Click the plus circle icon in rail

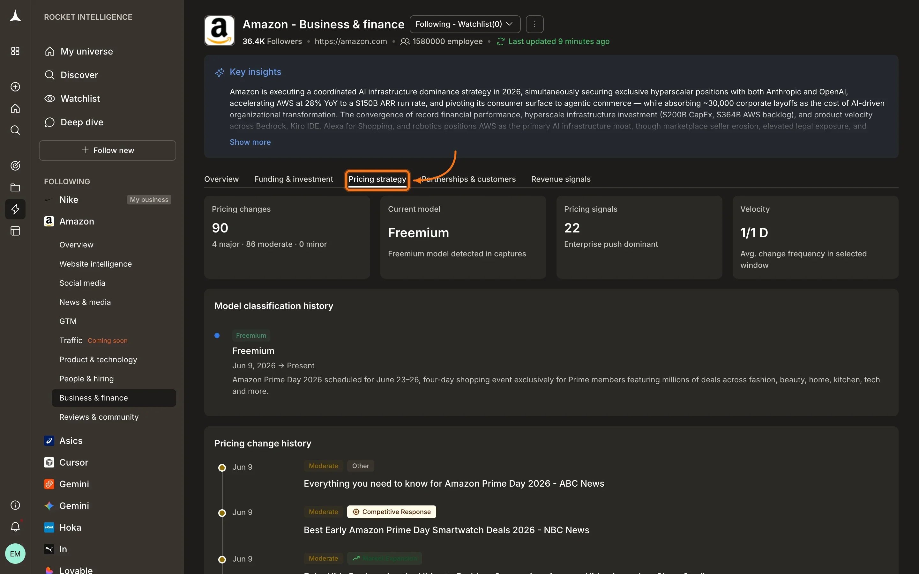[x=15, y=86]
